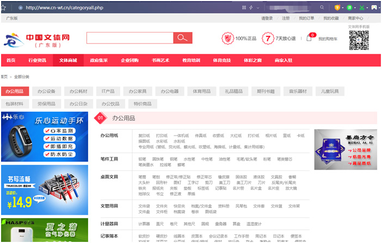Click the 中国文体网 site logo
The image size is (382, 243).
click(x=37, y=40)
